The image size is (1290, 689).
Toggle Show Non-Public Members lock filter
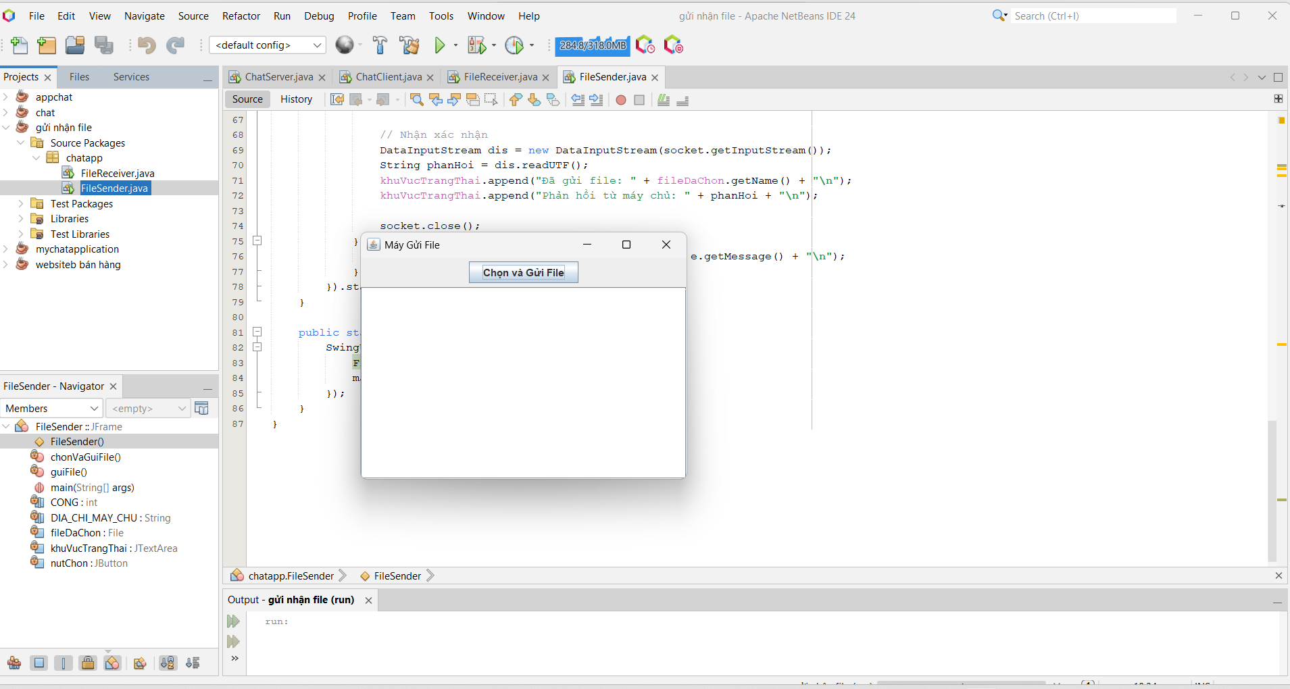[88, 663]
